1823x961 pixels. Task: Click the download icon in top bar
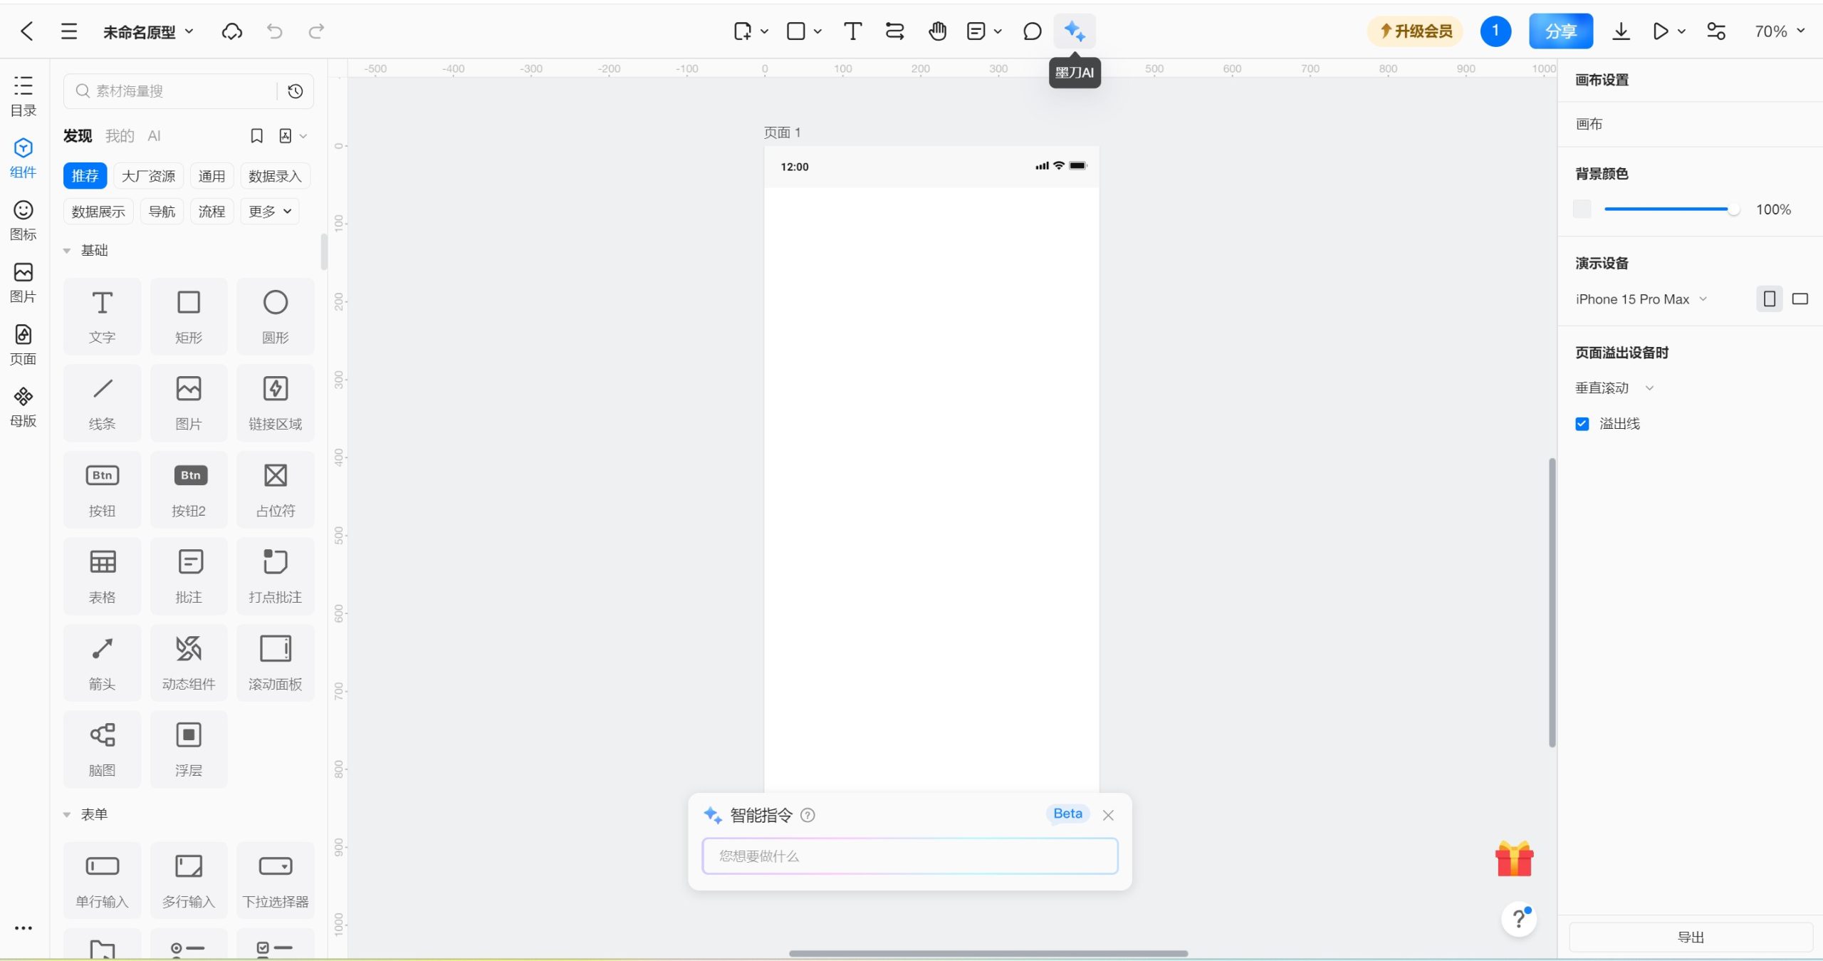coord(1621,31)
